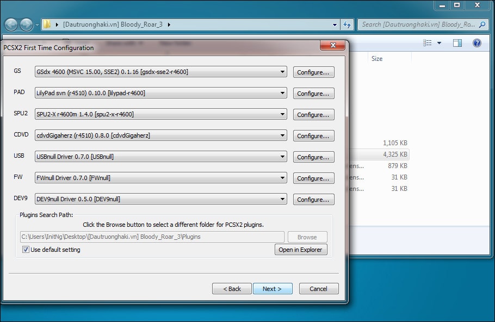
Task: Go to the previous step with Back
Action: click(x=232, y=288)
